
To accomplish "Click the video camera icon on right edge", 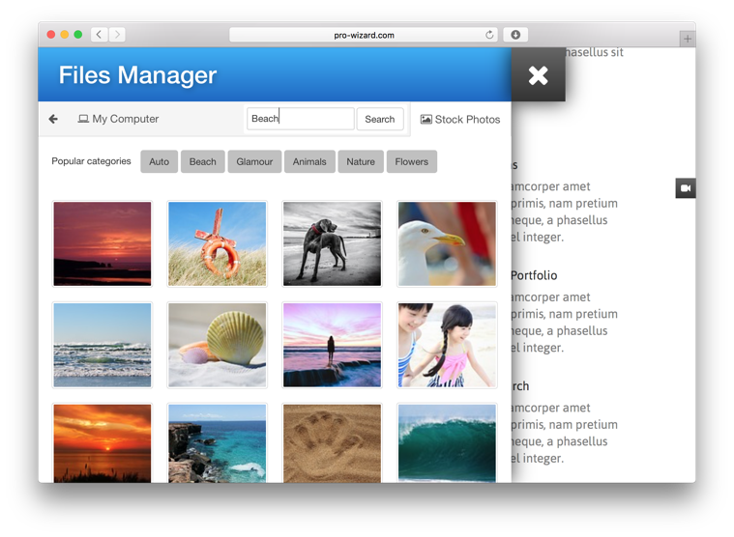I will point(685,188).
